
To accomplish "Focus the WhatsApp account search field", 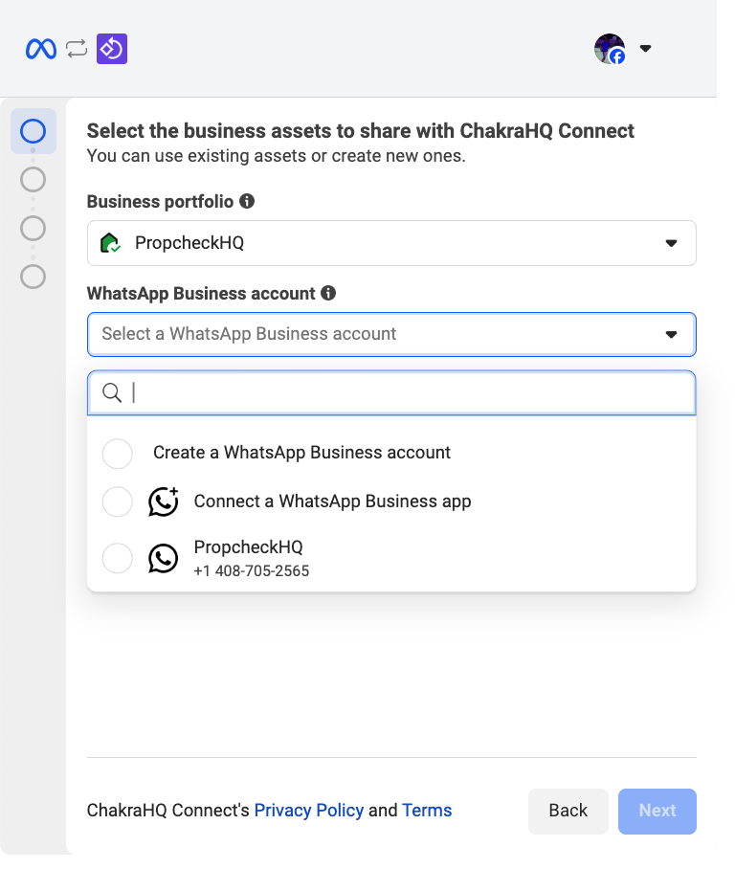I will point(402,393).
